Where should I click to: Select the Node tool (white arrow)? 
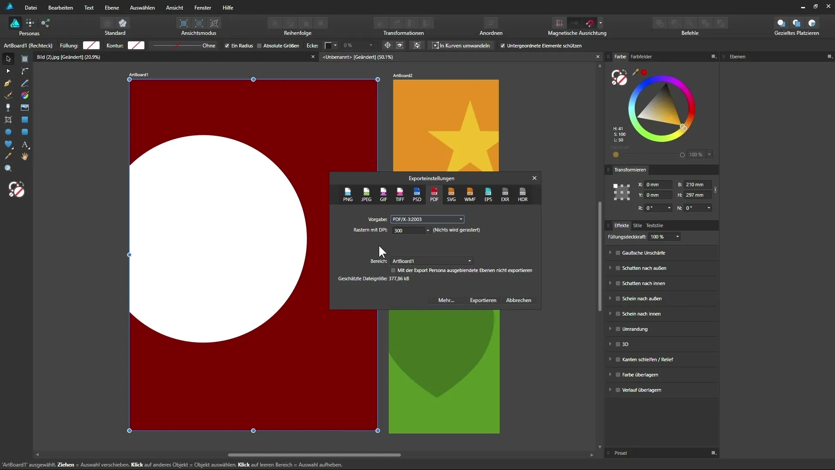(x=8, y=71)
